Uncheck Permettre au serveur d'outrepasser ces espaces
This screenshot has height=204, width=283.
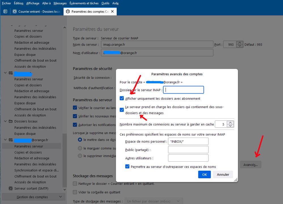pos(127,167)
